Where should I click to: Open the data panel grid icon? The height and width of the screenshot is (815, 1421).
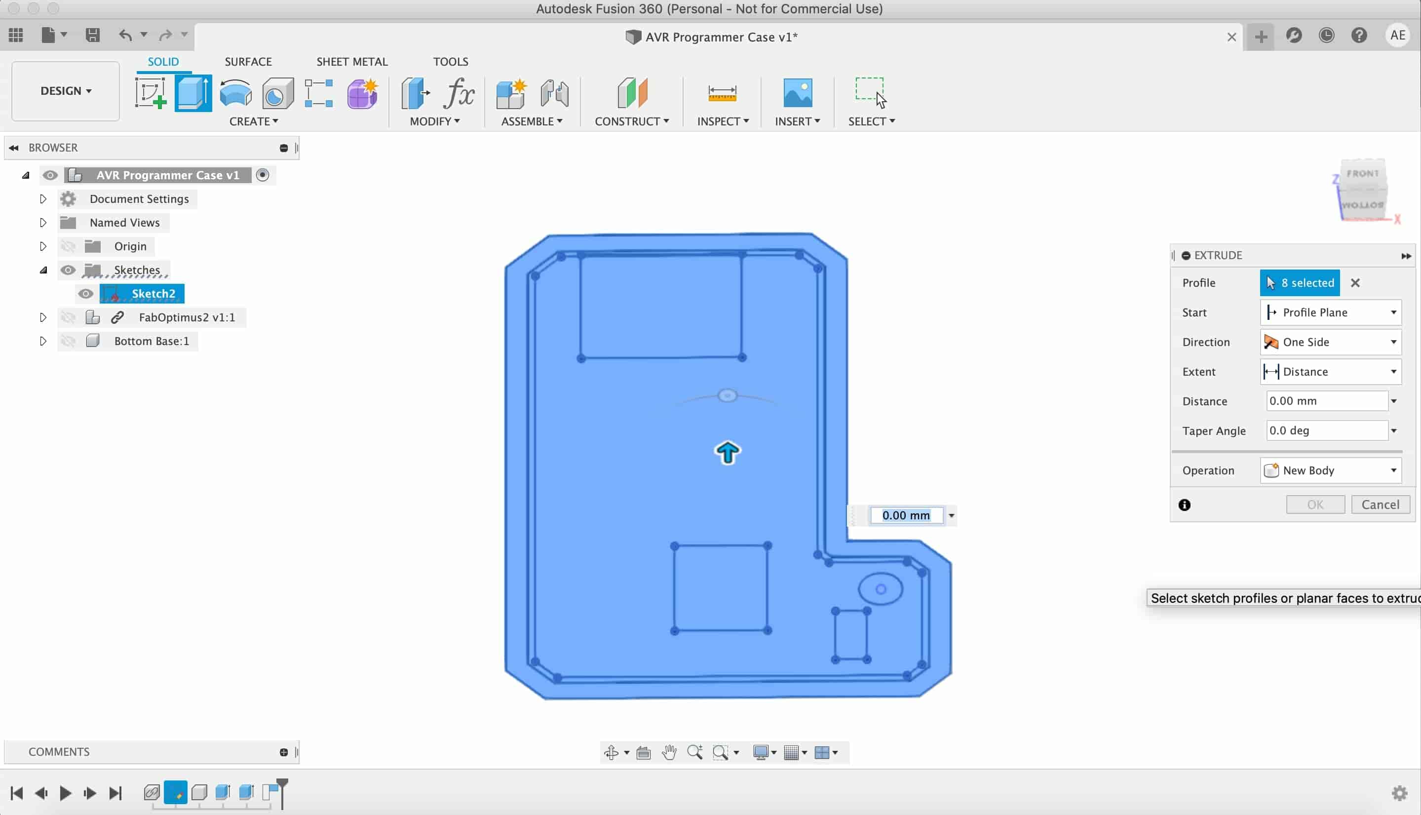tap(16, 35)
